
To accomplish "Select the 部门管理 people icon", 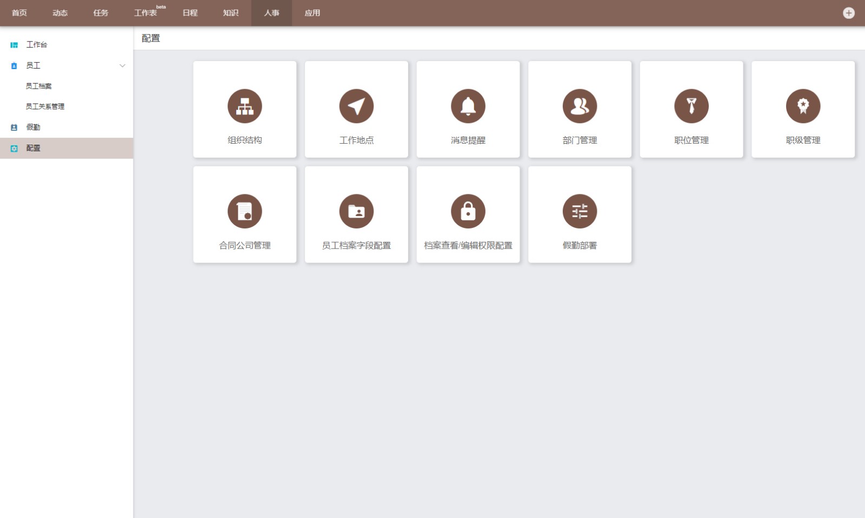I will 580,106.
